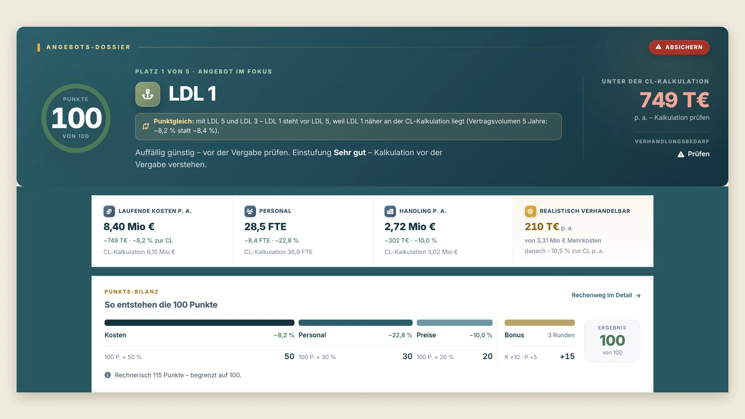Viewport: 745px width, 419px height.
Task: Open Rechenweg im Detail link
Action: pyautogui.click(x=606, y=295)
